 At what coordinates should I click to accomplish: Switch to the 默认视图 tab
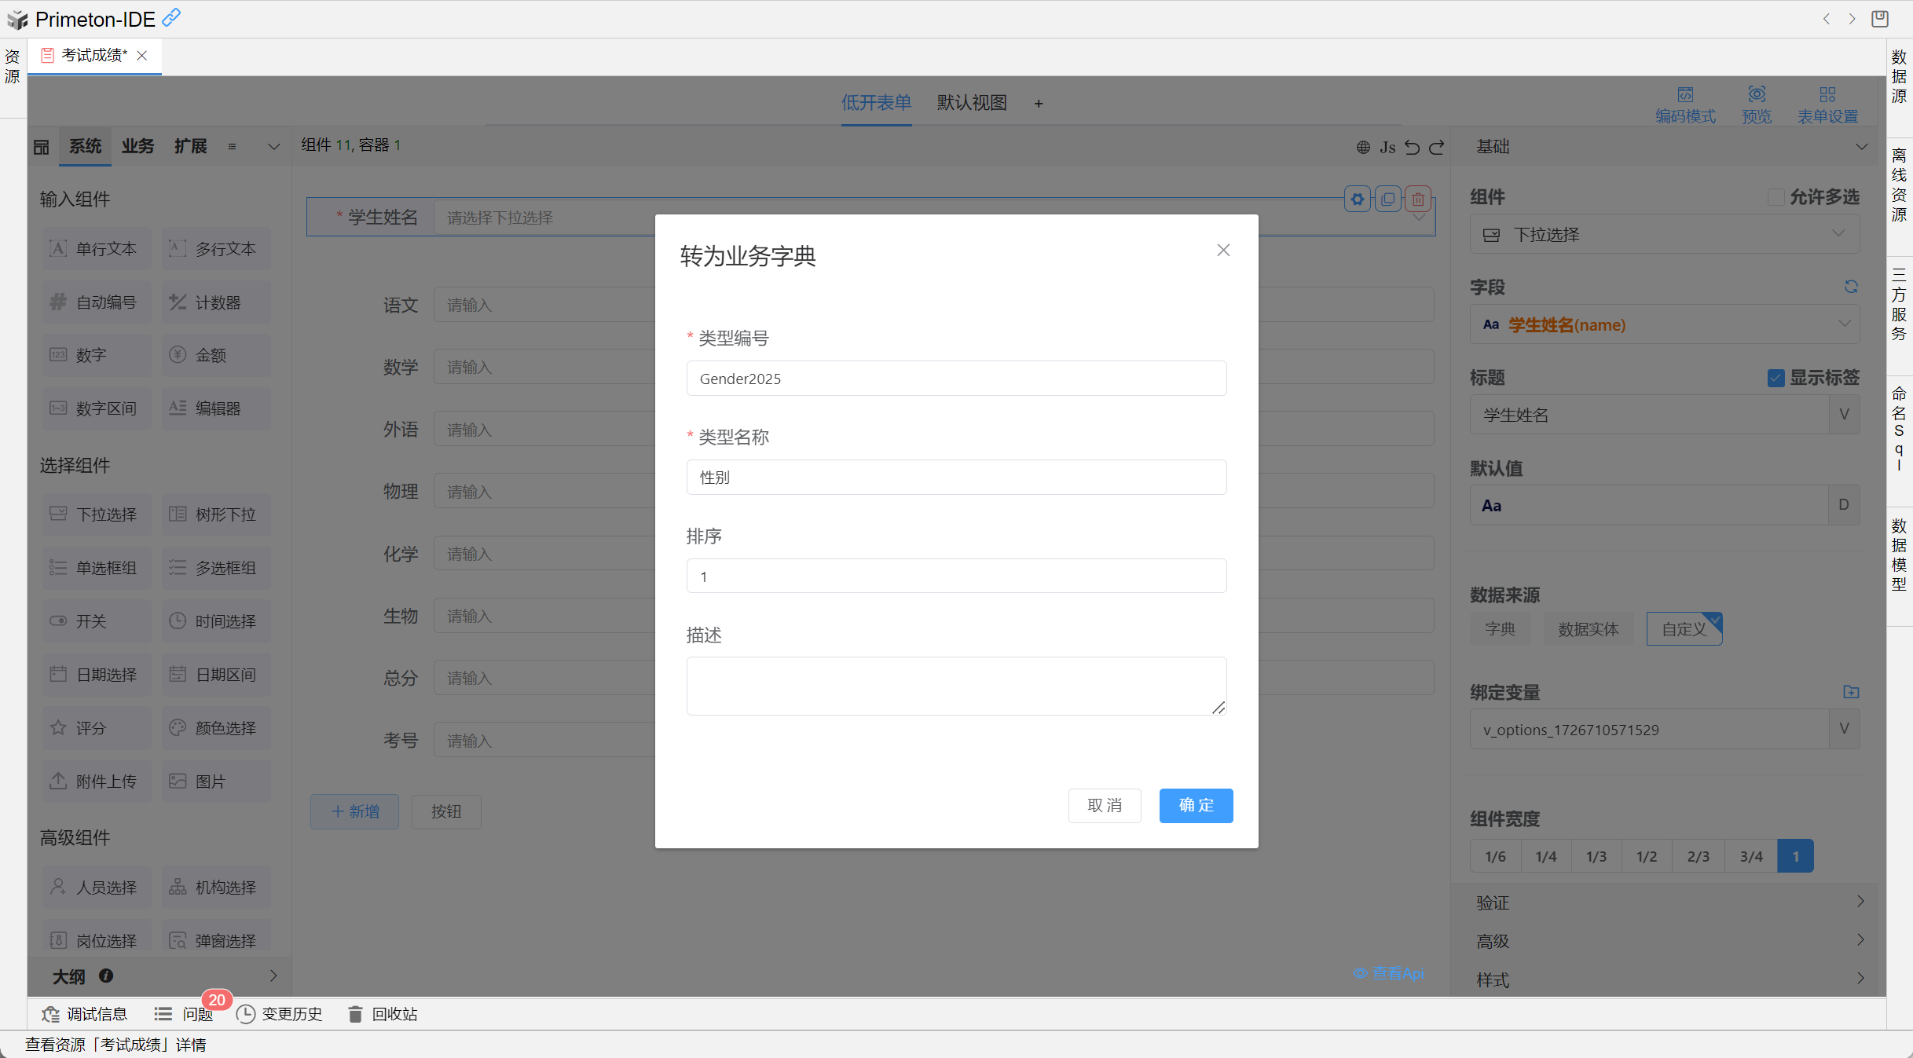click(x=972, y=103)
